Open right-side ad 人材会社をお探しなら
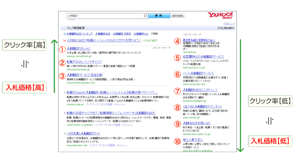This screenshot has height=163, width=295. pos(197,123)
